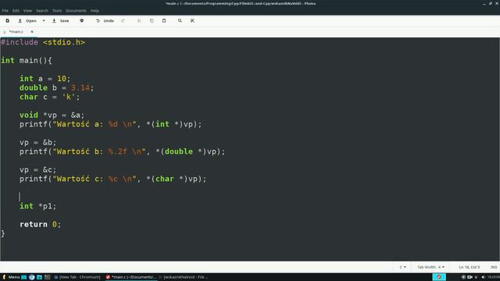The image size is (500, 281).
Task: Close the *main.c tab
Action: (x=32, y=31)
